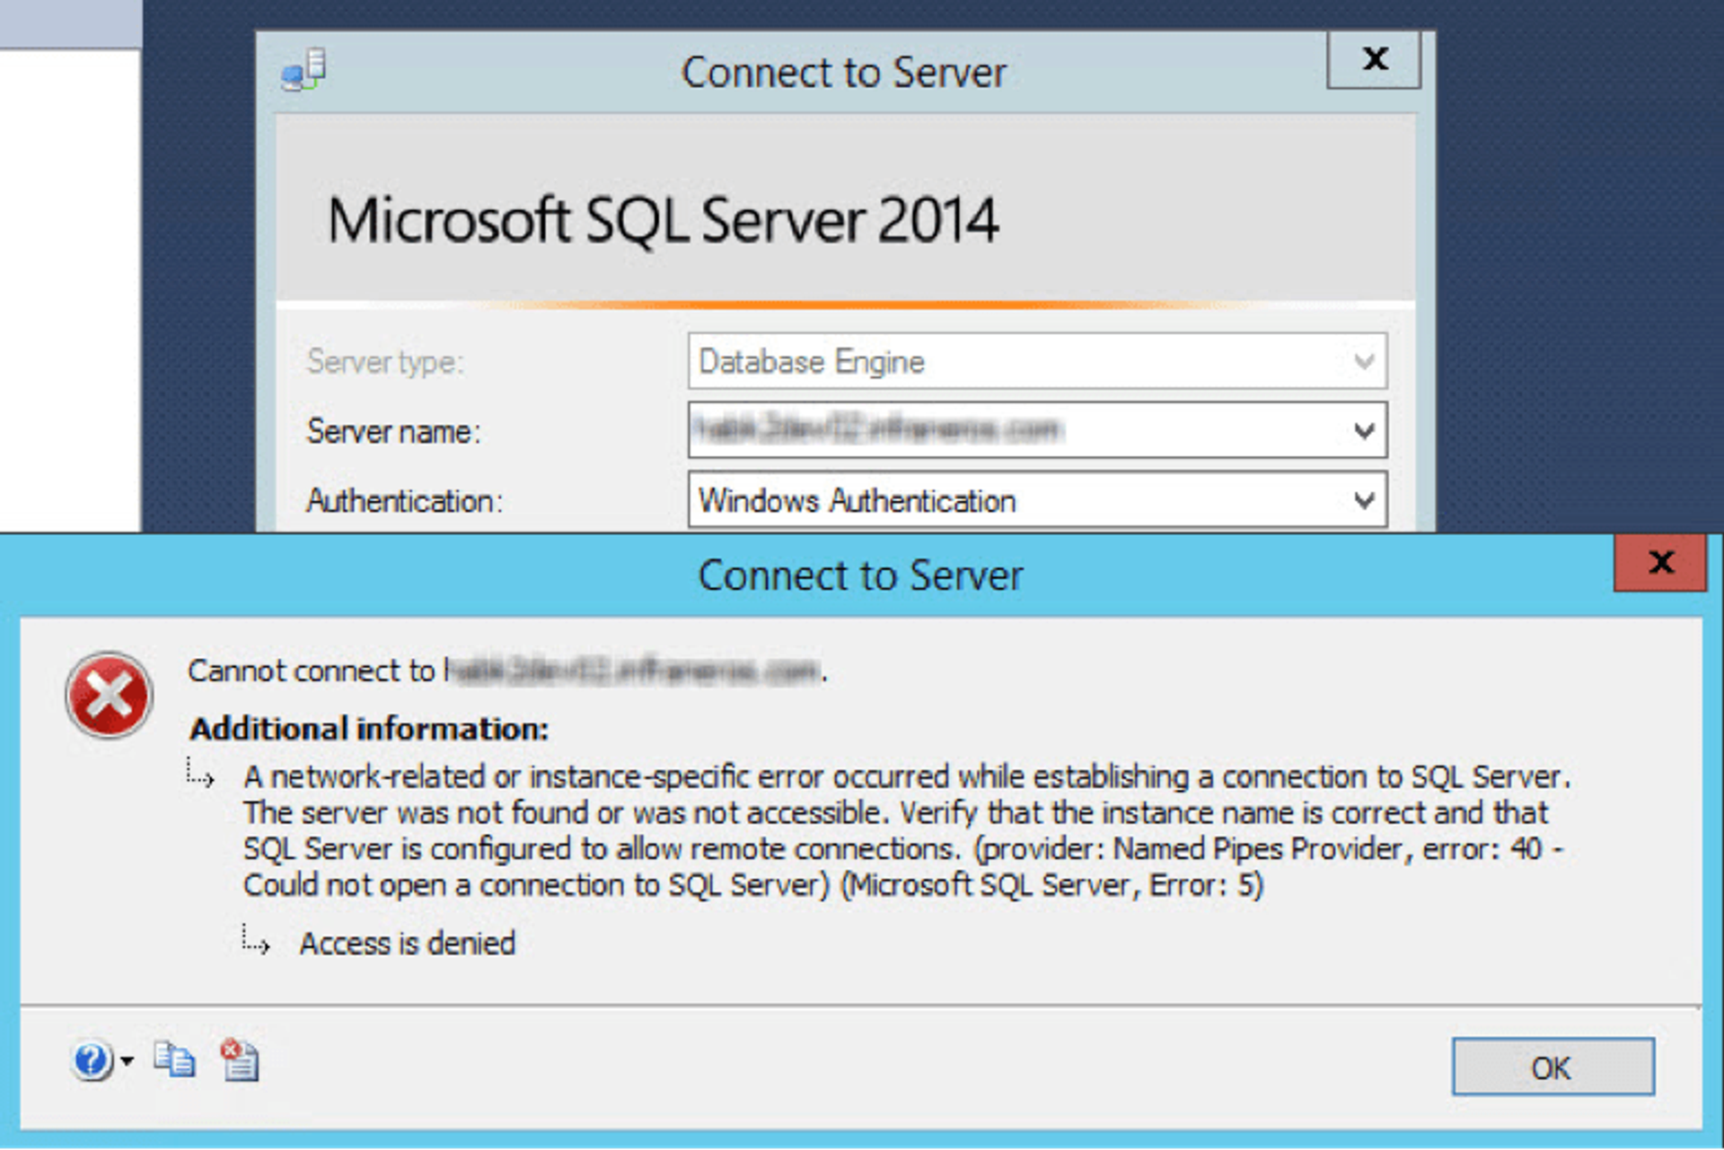Expand the Authentication dropdown arrow
The image size is (1724, 1150).
point(1363,500)
